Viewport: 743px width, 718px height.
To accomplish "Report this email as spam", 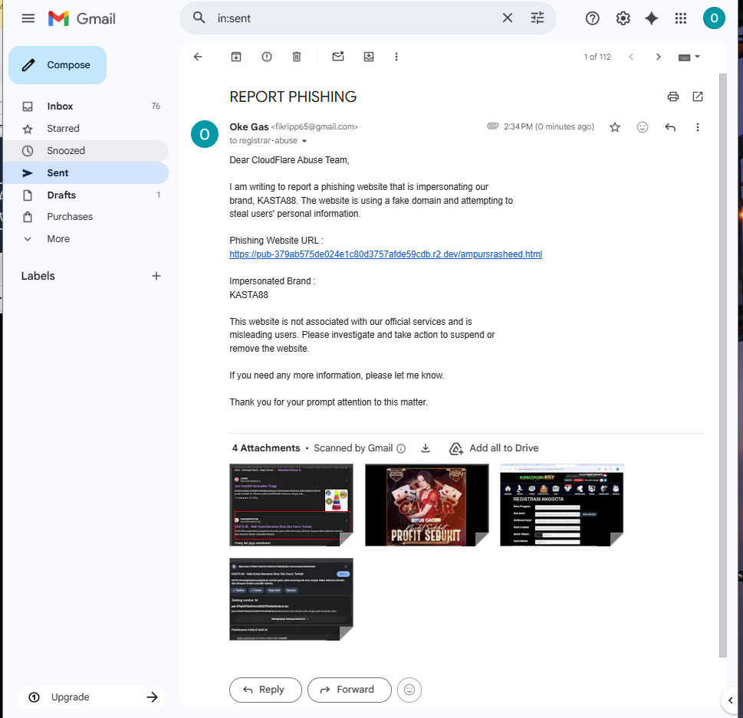I will (267, 57).
